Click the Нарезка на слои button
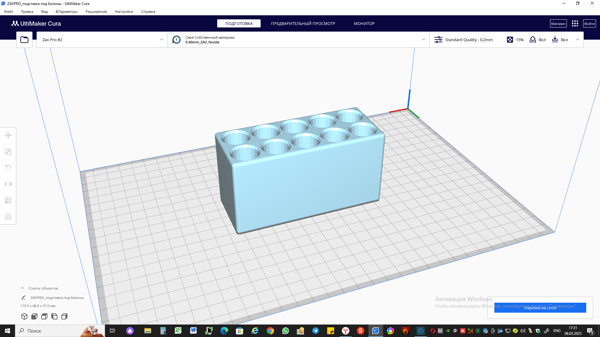Screen dimensions: 600x337 click(x=540, y=308)
